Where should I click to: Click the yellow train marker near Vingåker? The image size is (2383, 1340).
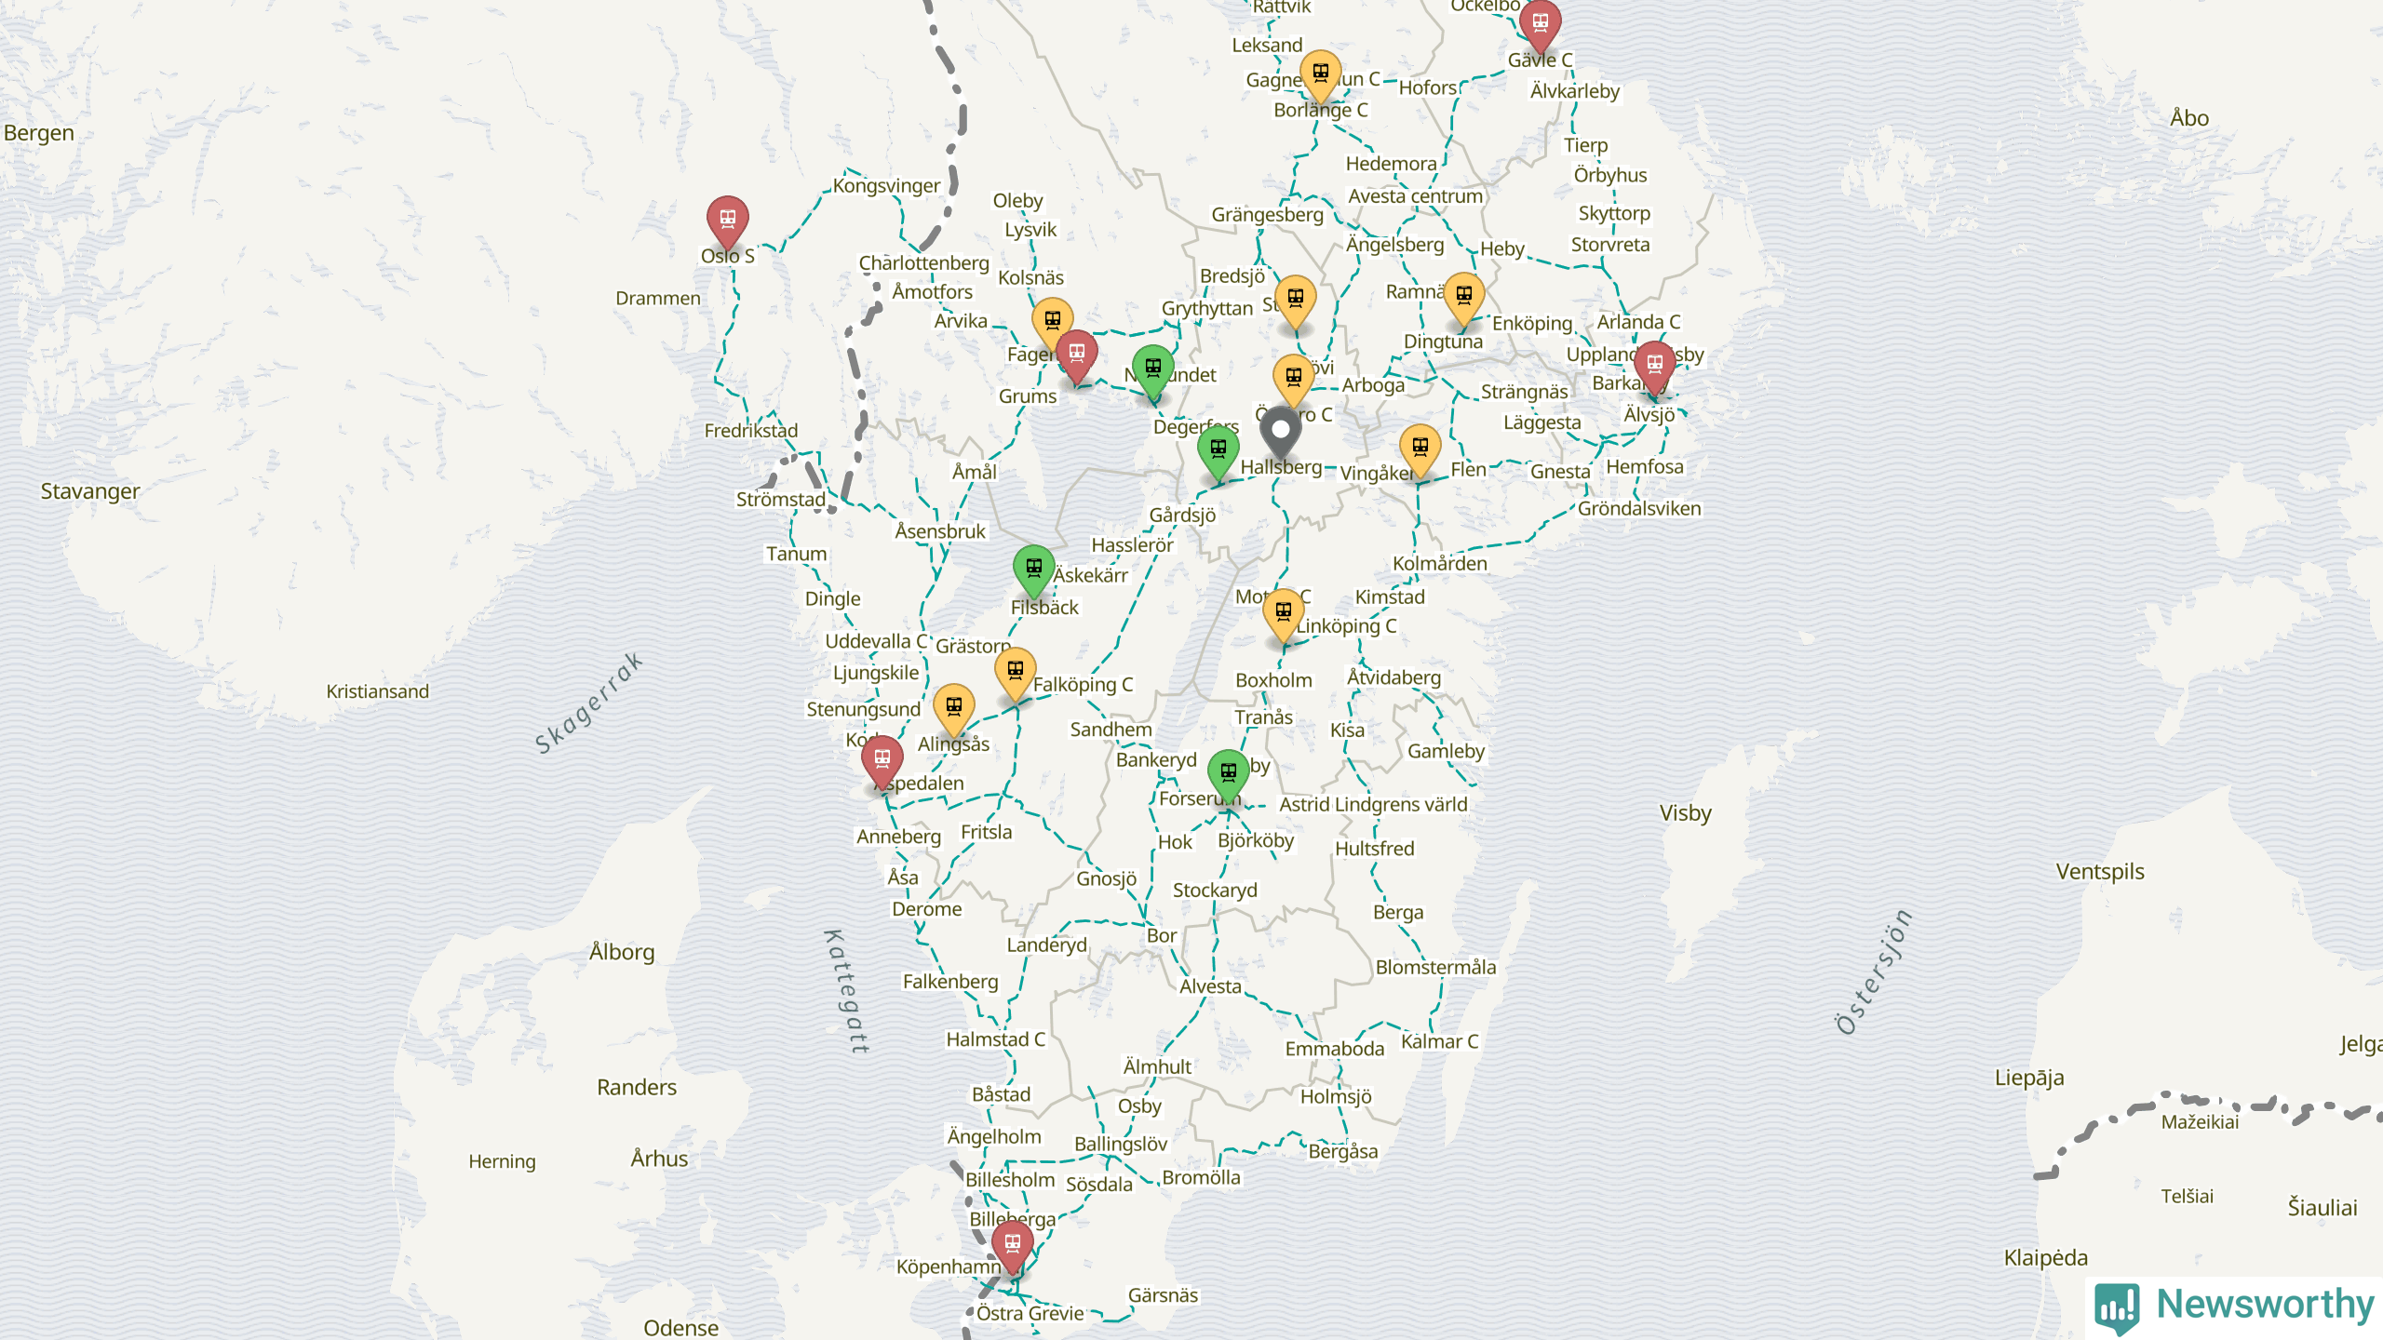pyautogui.click(x=1420, y=448)
